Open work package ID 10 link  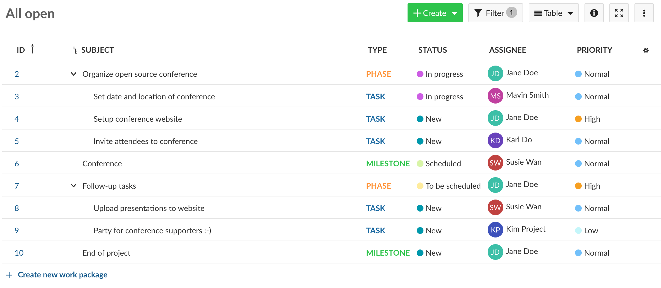click(x=19, y=253)
